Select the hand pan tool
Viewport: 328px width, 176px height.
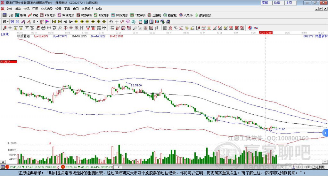111,22
